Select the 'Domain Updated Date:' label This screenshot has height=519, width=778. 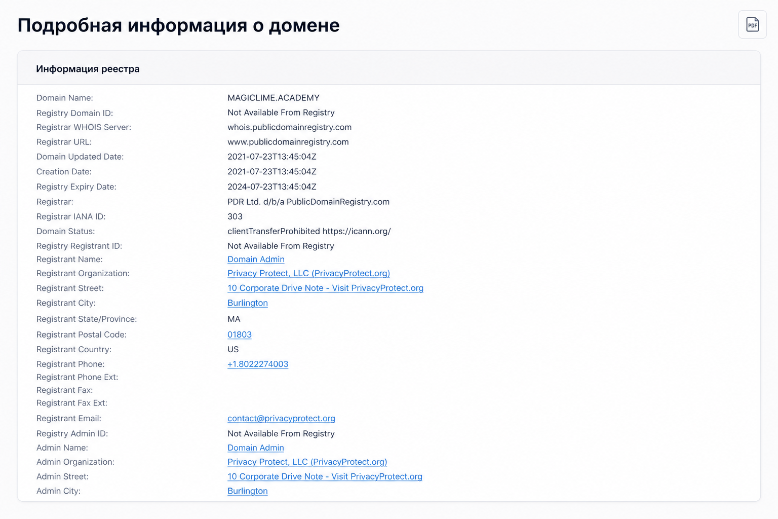pos(80,157)
